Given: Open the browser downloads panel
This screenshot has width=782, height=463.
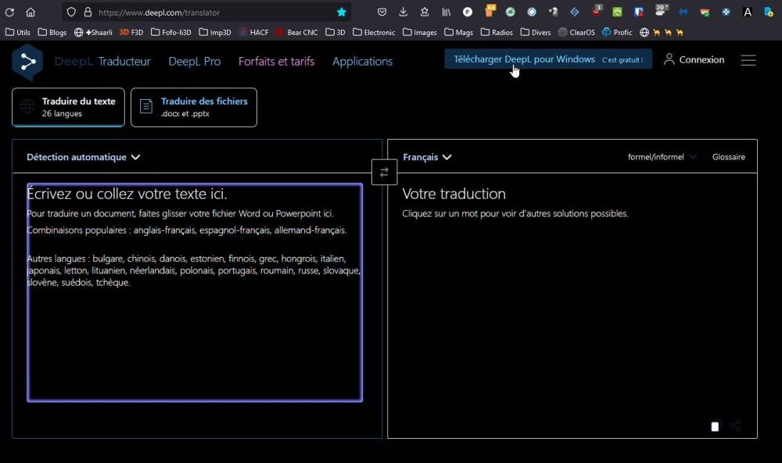Looking at the screenshot, I should (x=404, y=12).
